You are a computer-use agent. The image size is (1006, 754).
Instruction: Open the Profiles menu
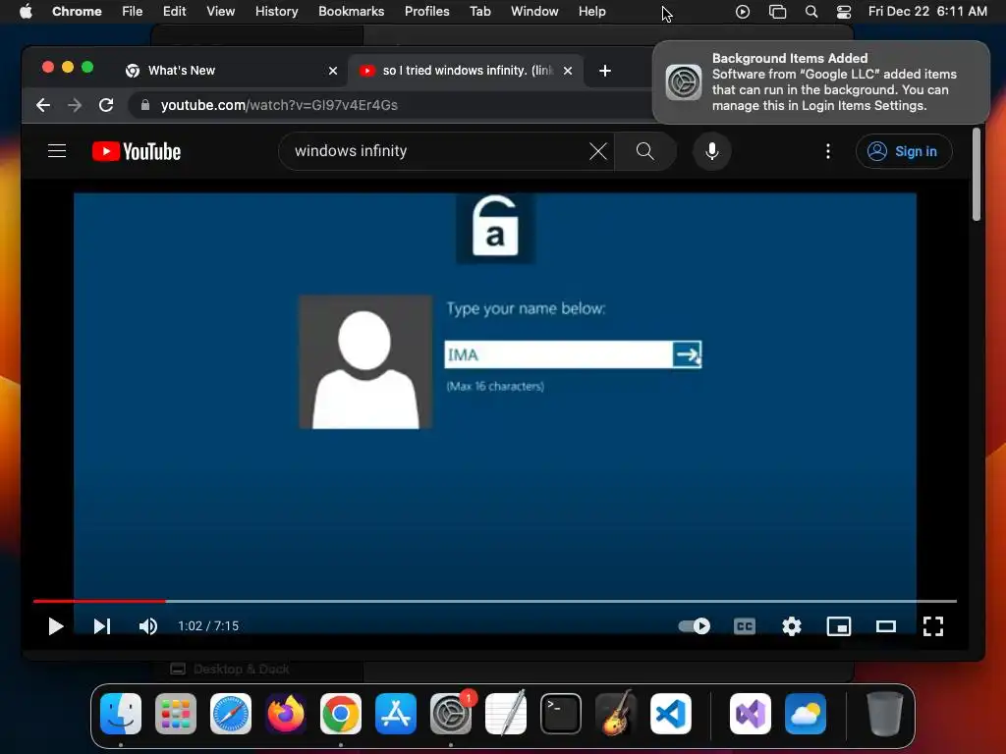click(426, 12)
